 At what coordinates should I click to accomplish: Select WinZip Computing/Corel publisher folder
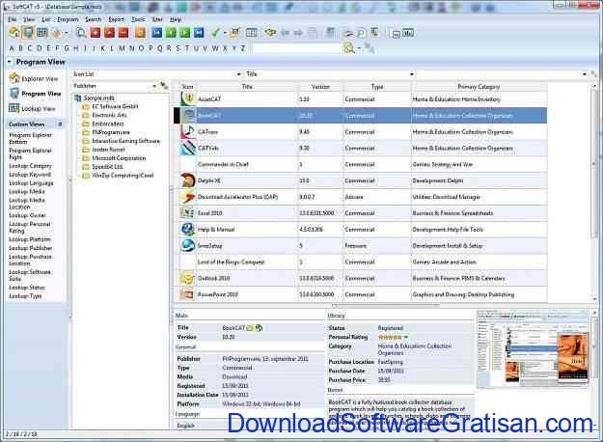click(118, 176)
